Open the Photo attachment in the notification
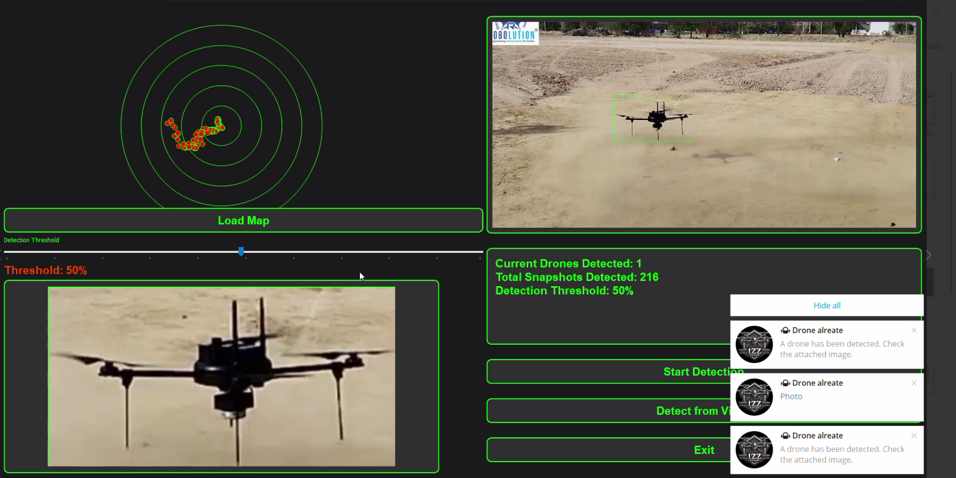956x478 pixels. pos(791,396)
